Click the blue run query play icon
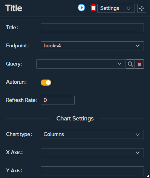The width and height of the screenshot is (150, 178). coord(81,8)
